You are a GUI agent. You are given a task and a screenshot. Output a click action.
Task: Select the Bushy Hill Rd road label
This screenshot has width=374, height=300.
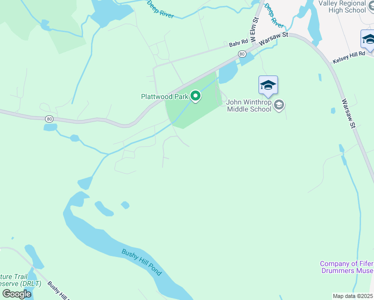click(58, 290)
